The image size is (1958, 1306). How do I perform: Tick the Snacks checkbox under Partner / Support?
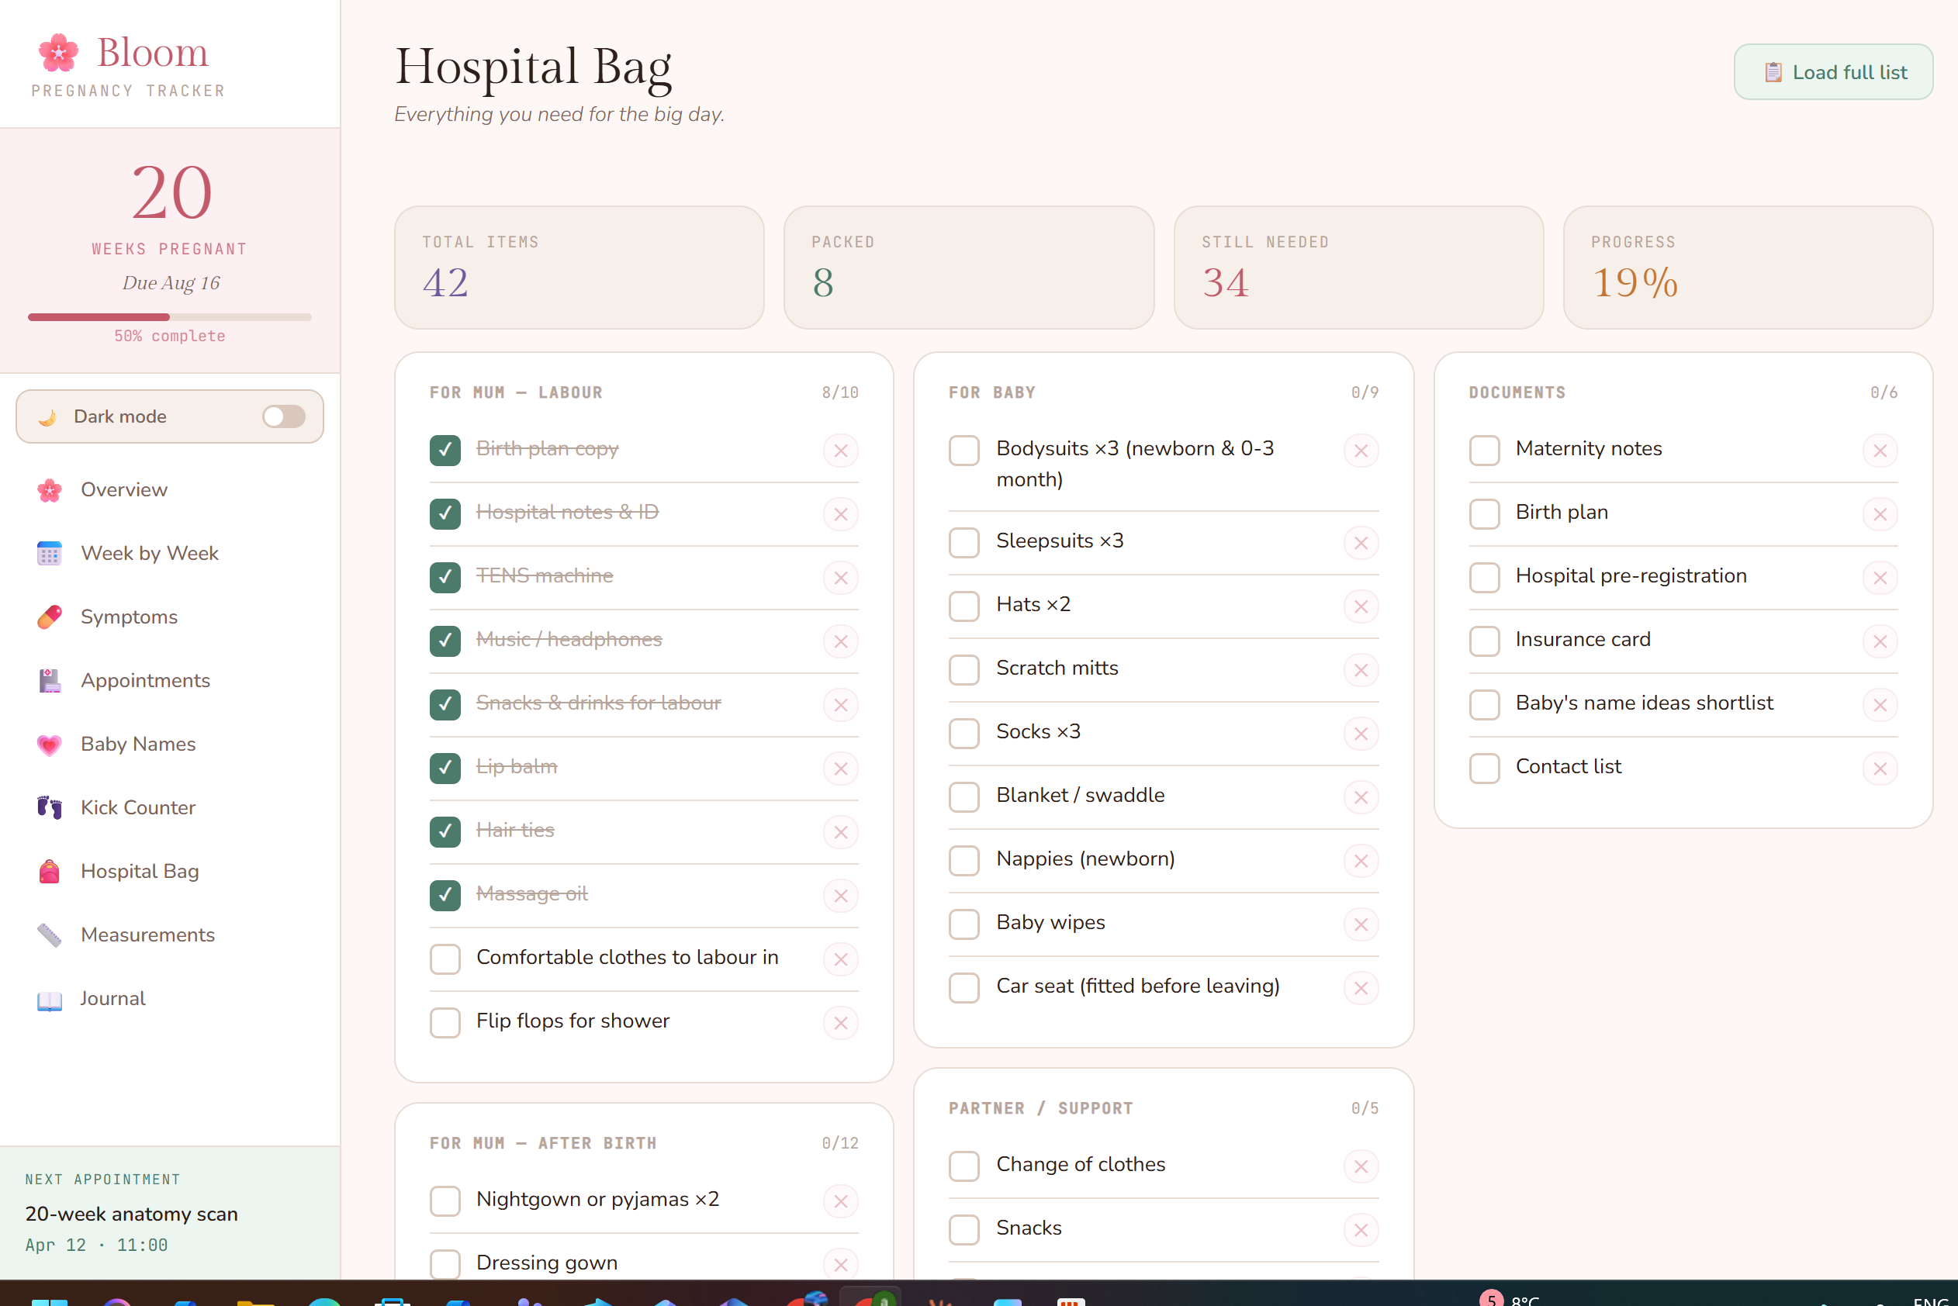click(x=964, y=1230)
